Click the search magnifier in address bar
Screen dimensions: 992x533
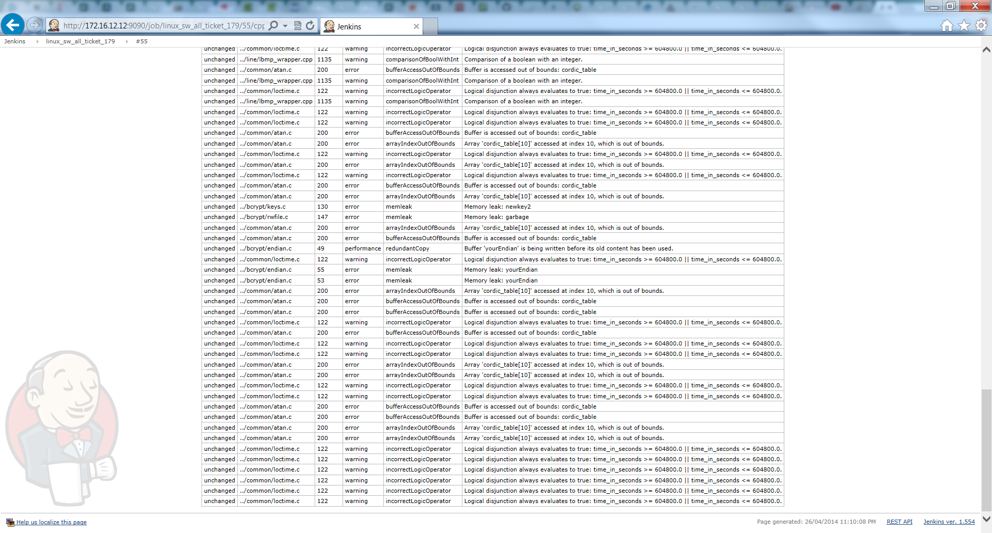273,26
